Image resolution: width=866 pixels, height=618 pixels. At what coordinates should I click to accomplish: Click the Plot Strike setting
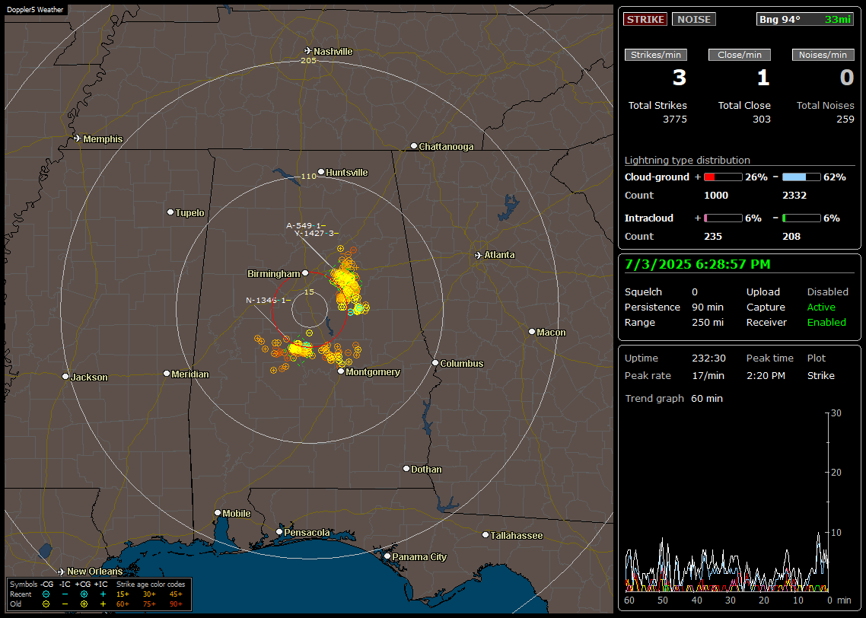pos(820,375)
